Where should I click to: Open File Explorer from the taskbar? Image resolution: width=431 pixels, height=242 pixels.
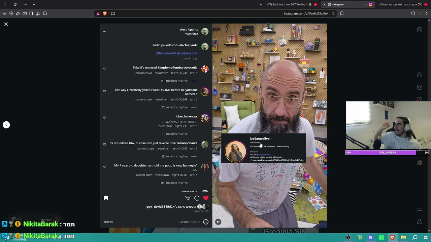pyautogui.click(x=403, y=238)
